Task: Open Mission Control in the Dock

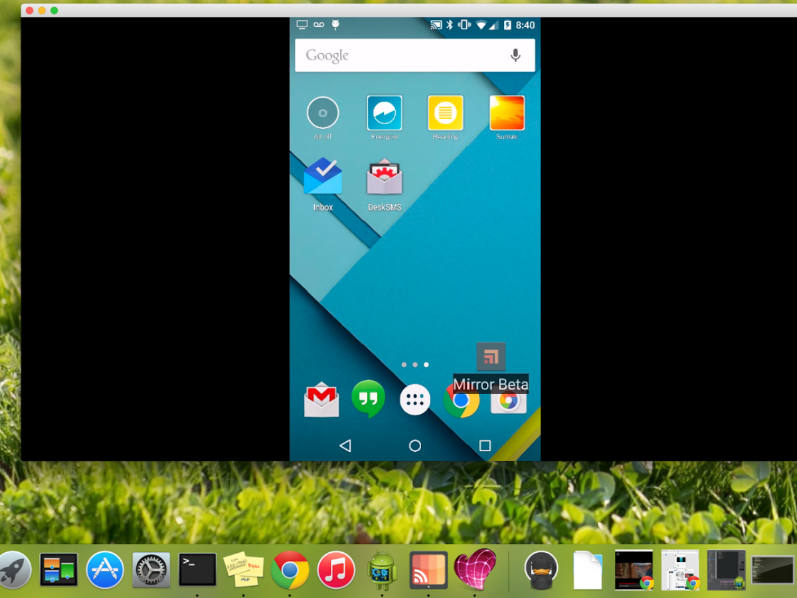Action: (x=59, y=570)
